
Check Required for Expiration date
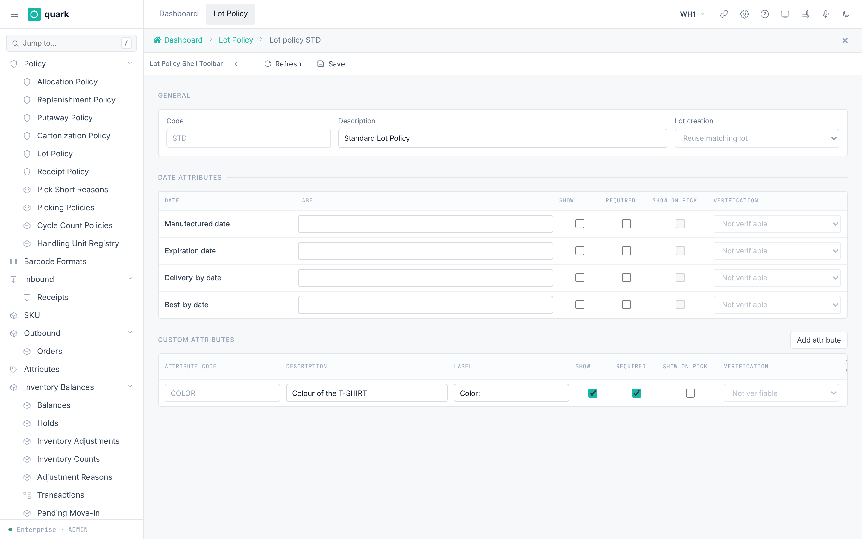pyautogui.click(x=626, y=251)
